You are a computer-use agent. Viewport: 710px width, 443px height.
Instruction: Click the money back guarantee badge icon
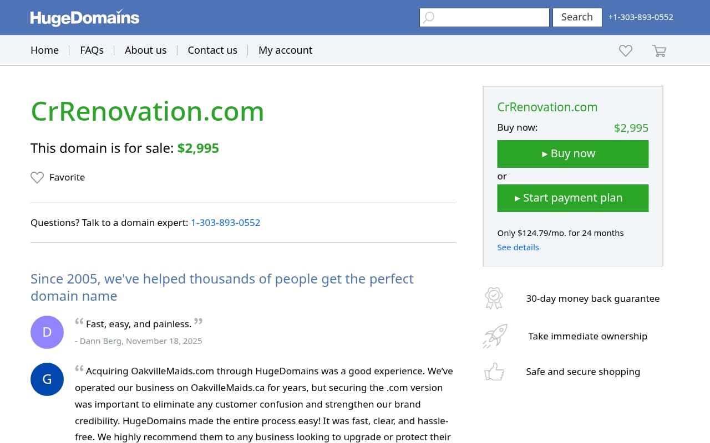pyautogui.click(x=494, y=298)
